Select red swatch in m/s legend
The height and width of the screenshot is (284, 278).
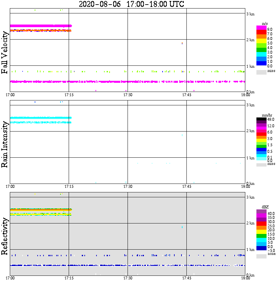tap(261, 32)
